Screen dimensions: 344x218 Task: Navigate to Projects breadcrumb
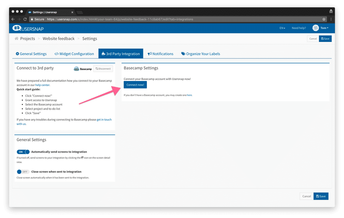click(x=28, y=39)
